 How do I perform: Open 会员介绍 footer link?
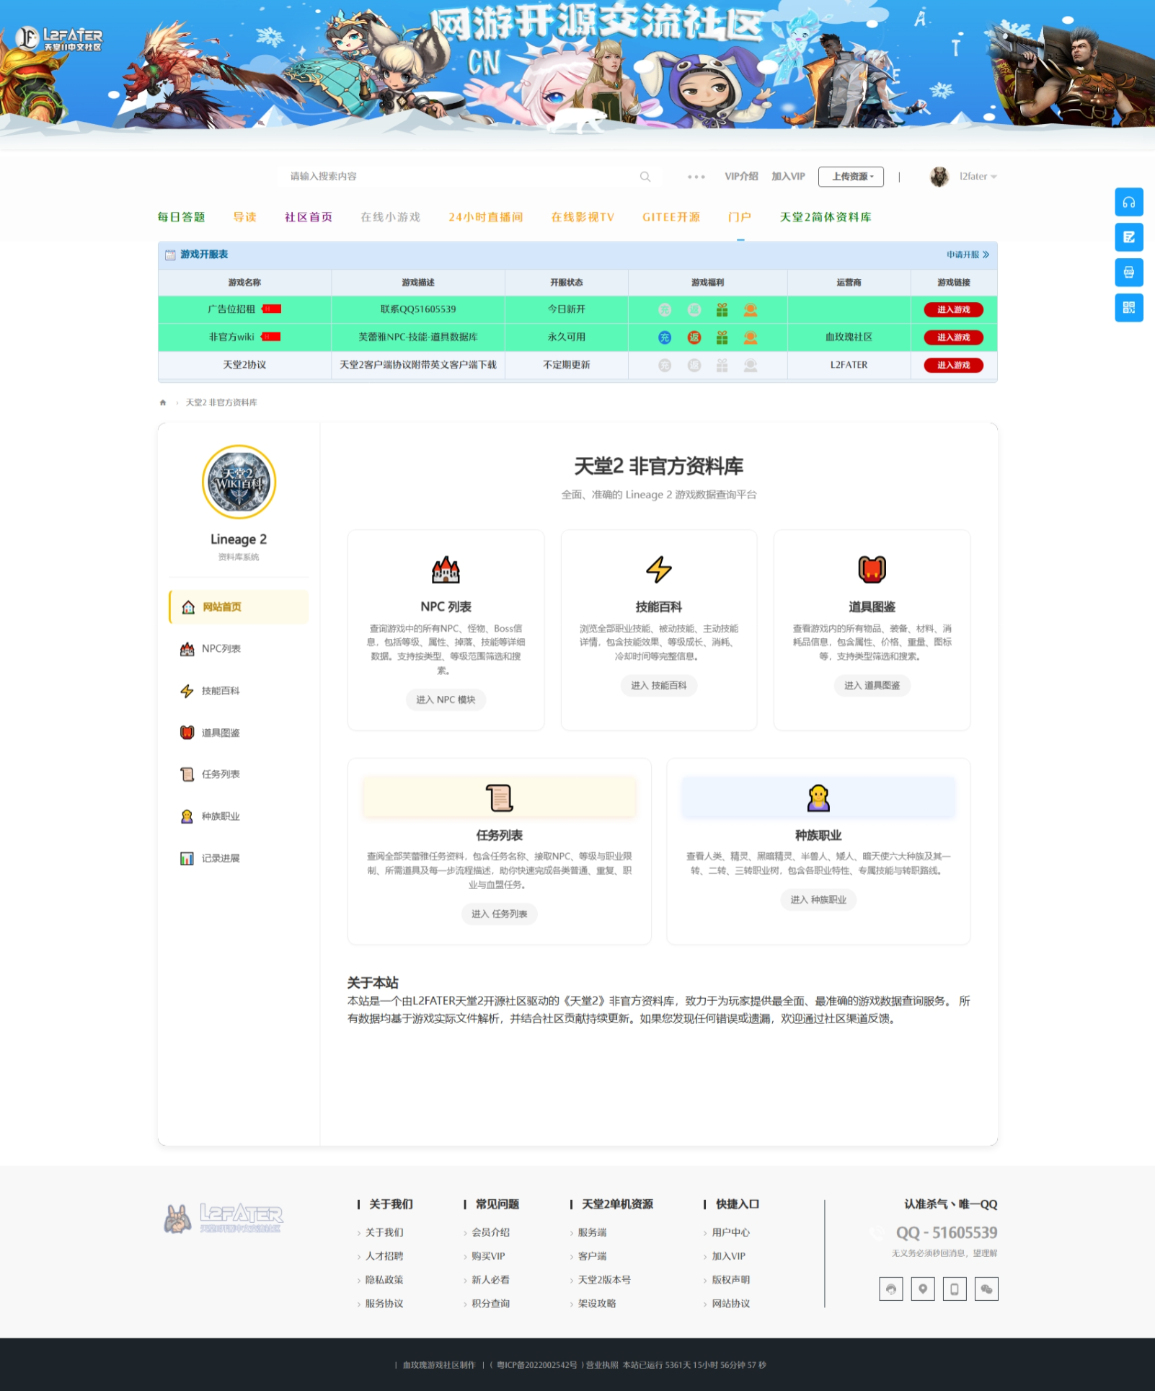coord(490,1232)
